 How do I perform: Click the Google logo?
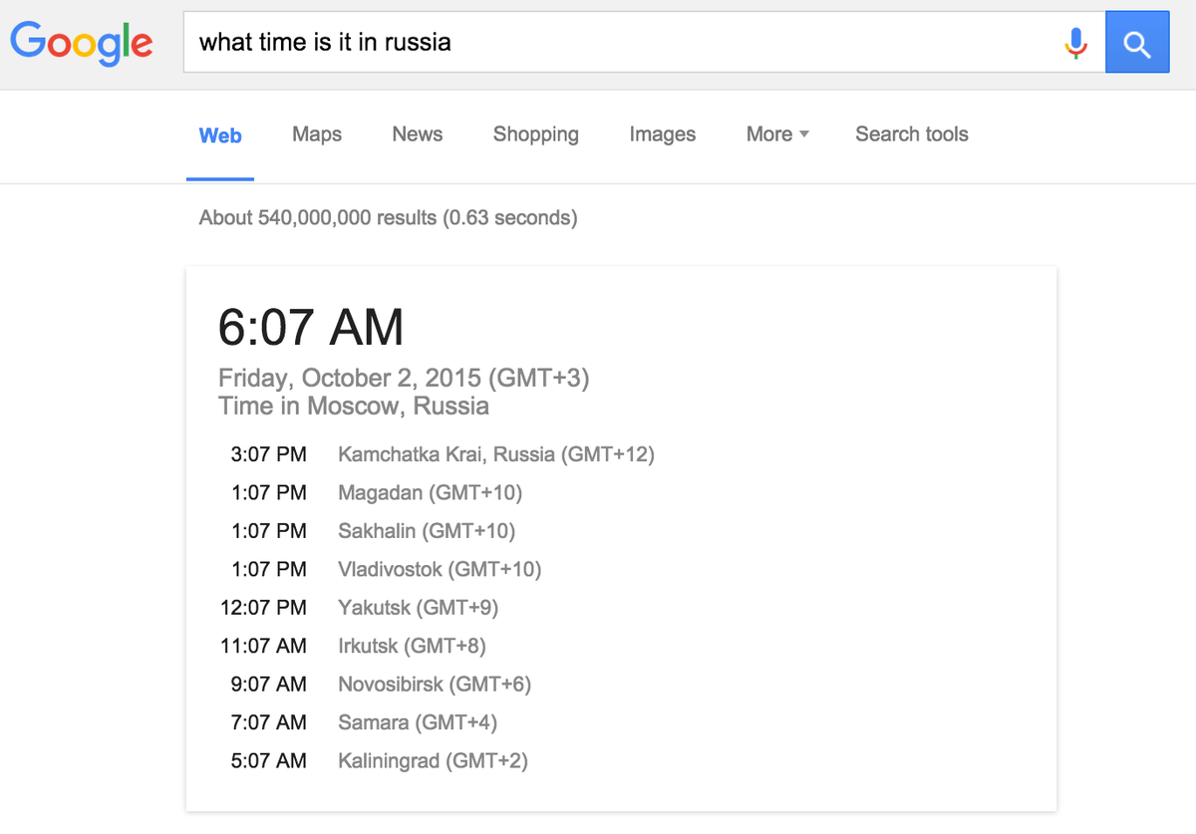(x=82, y=43)
